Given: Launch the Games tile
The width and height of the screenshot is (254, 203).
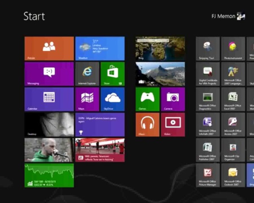Looking at the screenshot, I should pyautogui.click(x=148, y=99).
